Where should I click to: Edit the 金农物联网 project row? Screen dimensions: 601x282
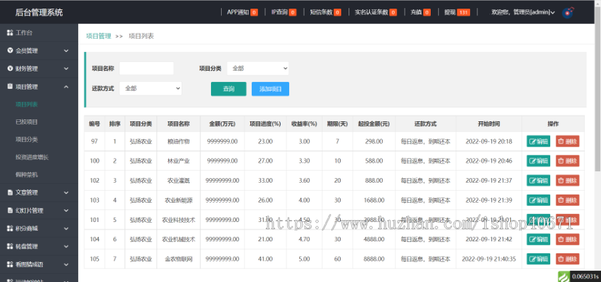click(538, 259)
